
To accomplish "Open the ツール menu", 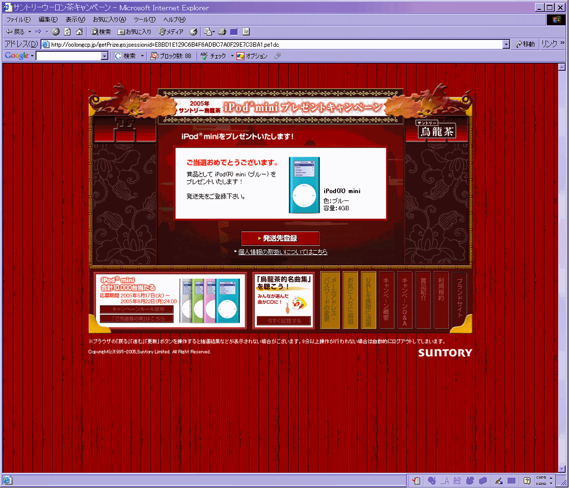I will (x=144, y=20).
